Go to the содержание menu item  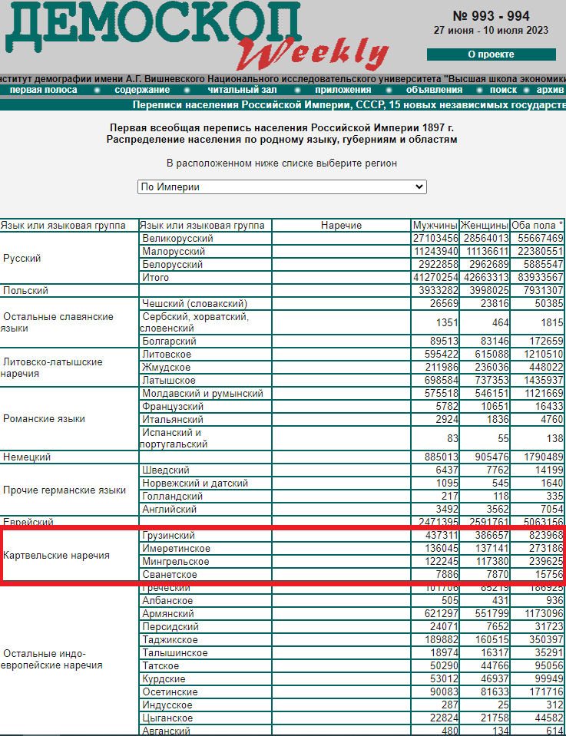point(142,90)
